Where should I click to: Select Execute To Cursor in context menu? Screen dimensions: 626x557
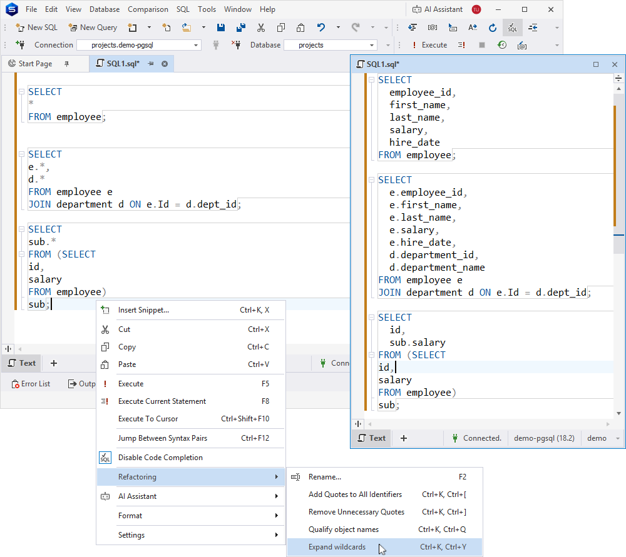click(191, 419)
